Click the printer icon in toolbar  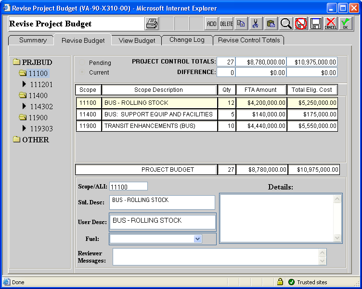(152, 24)
